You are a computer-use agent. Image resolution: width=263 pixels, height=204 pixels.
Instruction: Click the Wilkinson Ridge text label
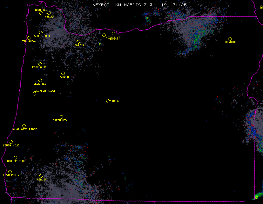44,91
